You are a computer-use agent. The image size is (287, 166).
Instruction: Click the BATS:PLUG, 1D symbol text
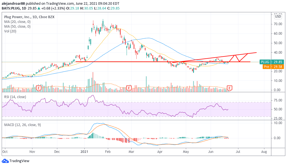[14, 8]
